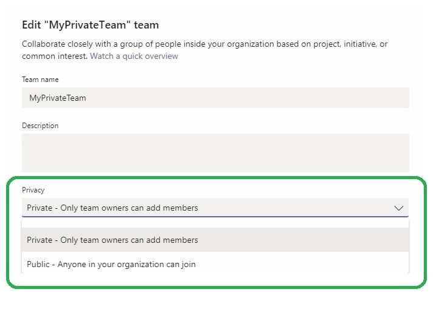436x309 pixels.
Task: Click the Team name field label
Action: pos(40,80)
